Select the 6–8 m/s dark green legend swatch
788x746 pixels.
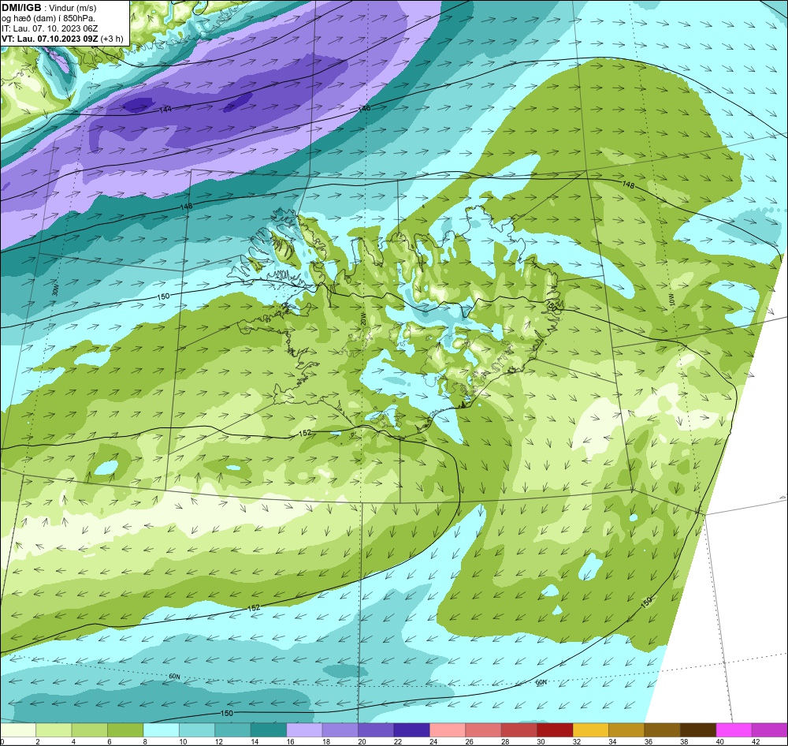pos(125,730)
